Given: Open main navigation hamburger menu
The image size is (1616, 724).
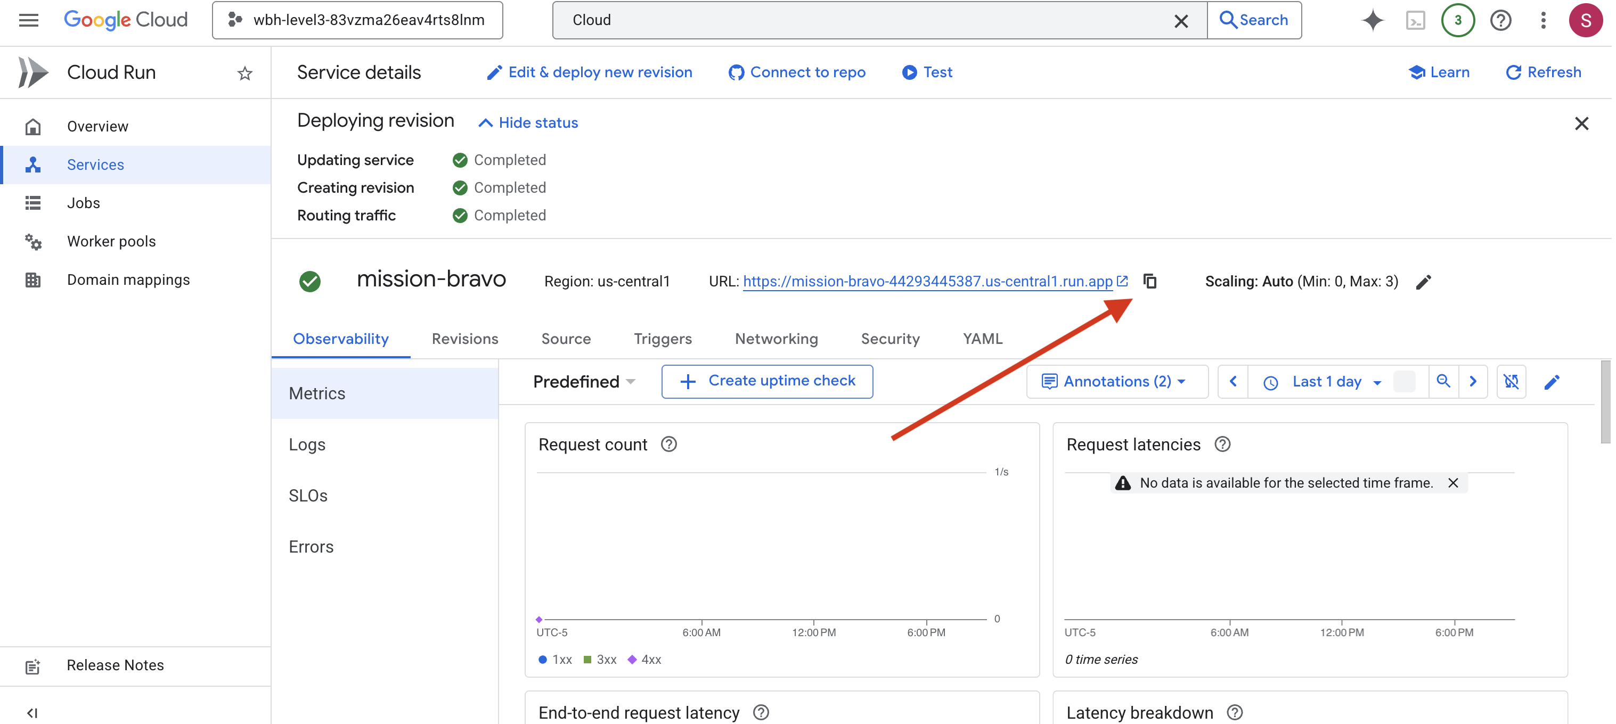Looking at the screenshot, I should click(x=28, y=20).
